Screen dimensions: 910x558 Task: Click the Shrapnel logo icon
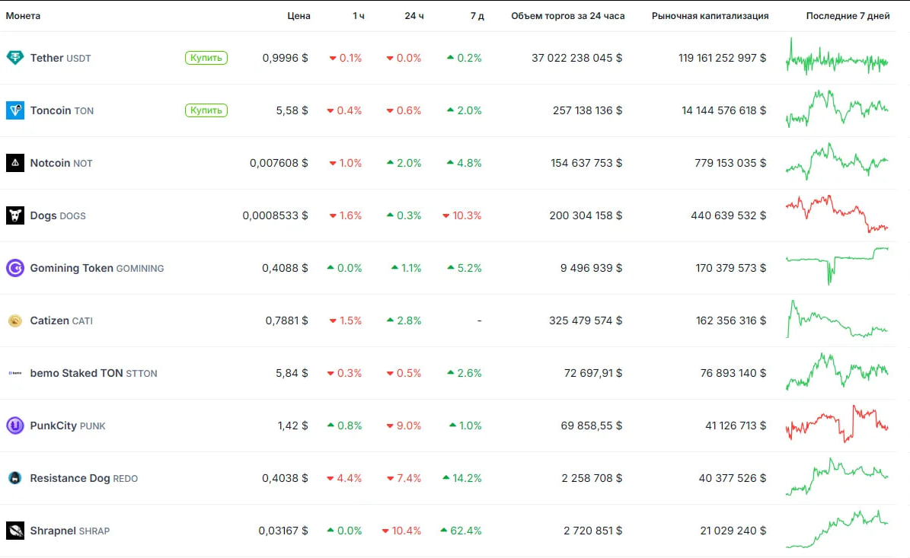pyautogui.click(x=15, y=530)
